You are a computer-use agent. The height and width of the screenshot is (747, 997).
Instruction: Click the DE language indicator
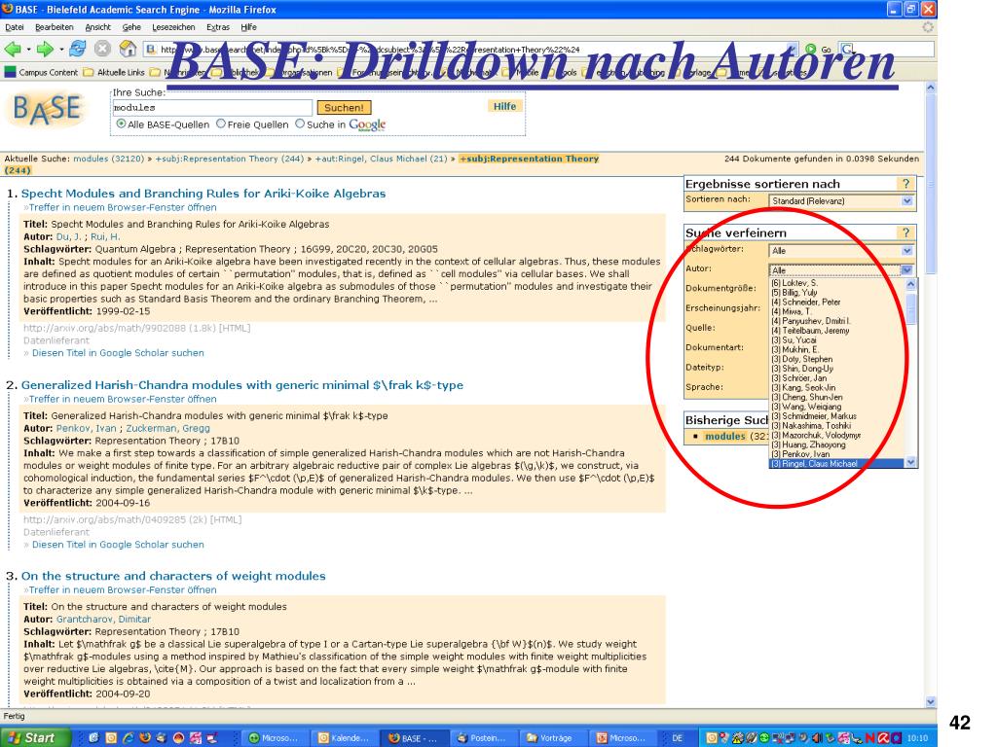pos(678,738)
